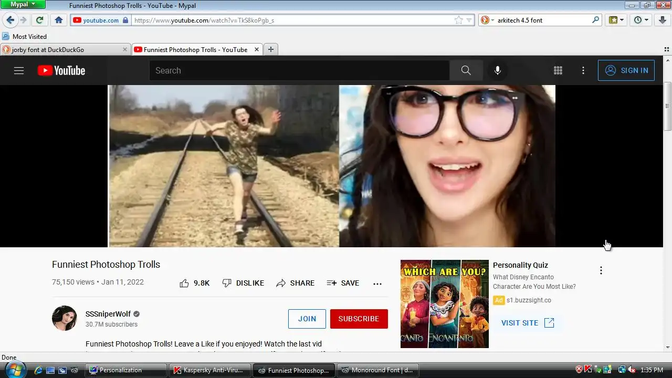Close the jorby font at DuckDuckGo tab

[x=125, y=49]
